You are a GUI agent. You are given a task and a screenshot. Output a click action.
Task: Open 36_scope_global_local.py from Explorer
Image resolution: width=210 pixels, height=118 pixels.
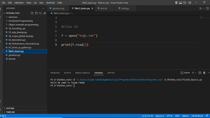point(25,36)
